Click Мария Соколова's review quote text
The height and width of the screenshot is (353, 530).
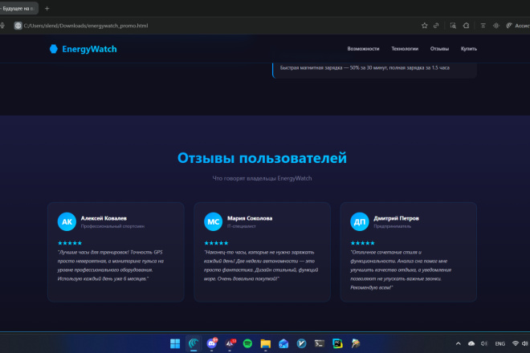coord(261,266)
